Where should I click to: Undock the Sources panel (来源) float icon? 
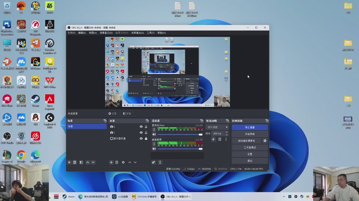tap(147, 121)
